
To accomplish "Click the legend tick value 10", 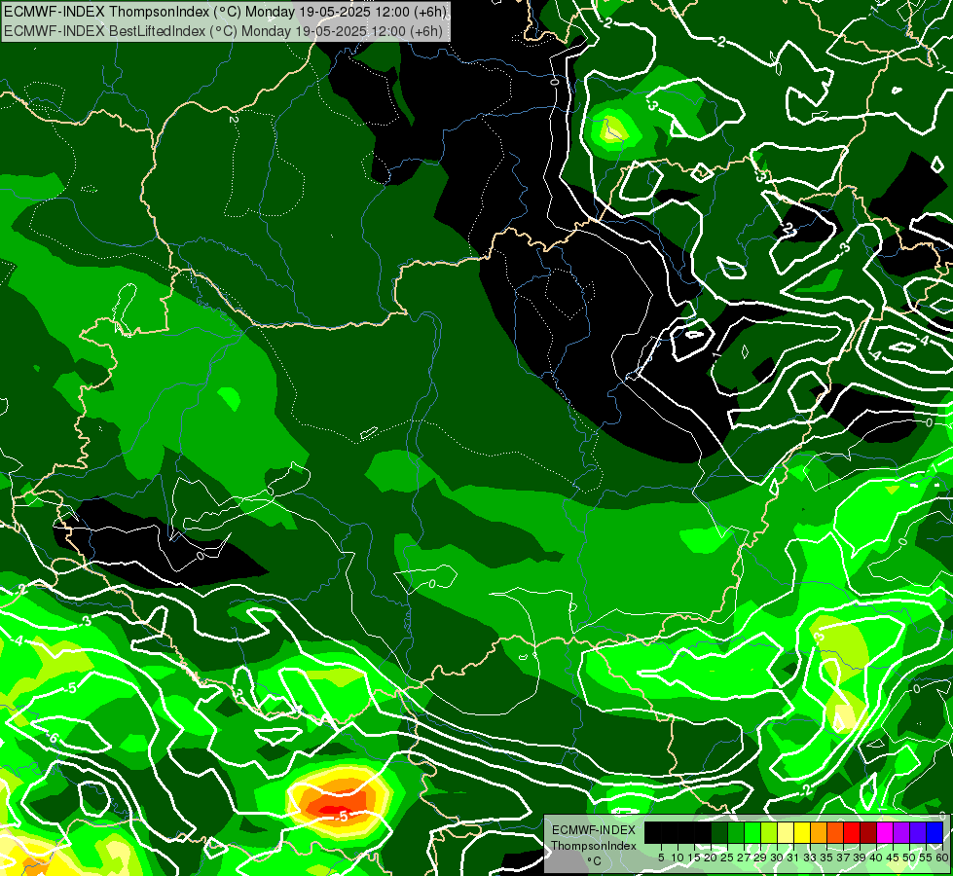I will (678, 858).
